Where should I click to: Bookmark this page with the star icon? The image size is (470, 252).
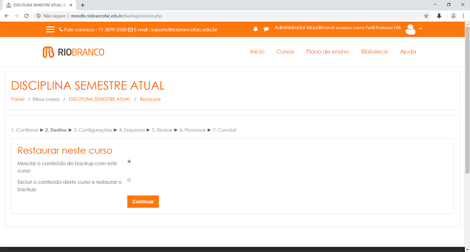426,16
